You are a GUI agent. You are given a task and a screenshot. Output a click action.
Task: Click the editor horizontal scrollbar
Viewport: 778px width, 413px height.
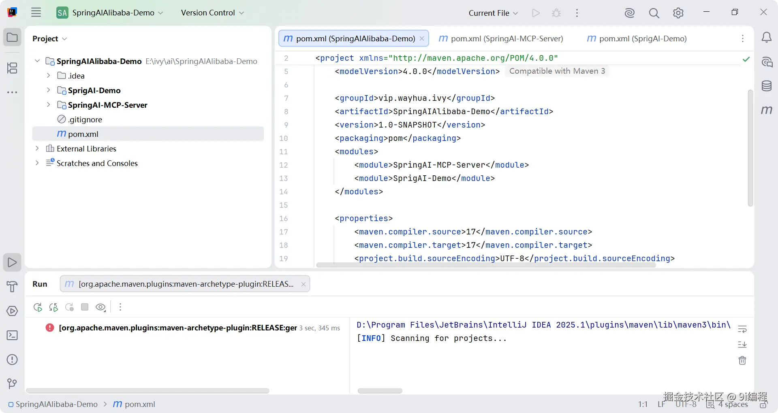click(486, 265)
